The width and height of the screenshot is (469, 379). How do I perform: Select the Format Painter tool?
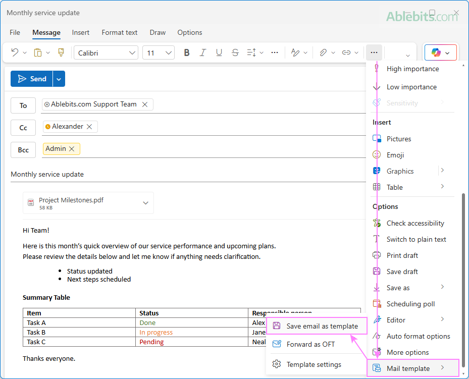[x=61, y=52]
